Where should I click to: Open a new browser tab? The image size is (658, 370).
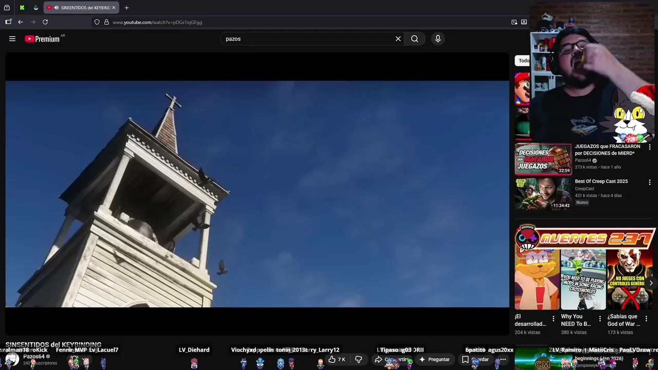pos(126,8)
